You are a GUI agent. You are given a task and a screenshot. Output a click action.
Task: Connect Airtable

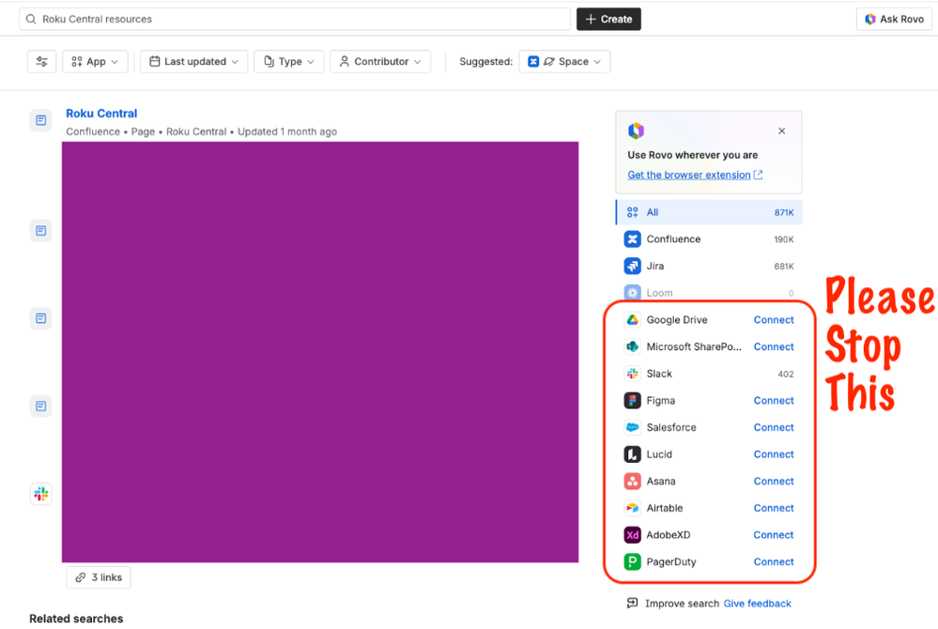774,508
